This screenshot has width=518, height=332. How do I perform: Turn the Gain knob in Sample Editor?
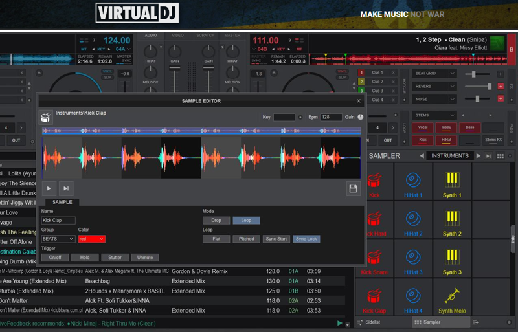tap(361, 117)
